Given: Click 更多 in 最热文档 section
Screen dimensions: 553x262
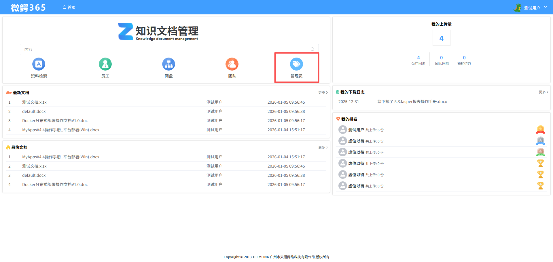Looking at the screenshot, I should [x=323, y=147].
